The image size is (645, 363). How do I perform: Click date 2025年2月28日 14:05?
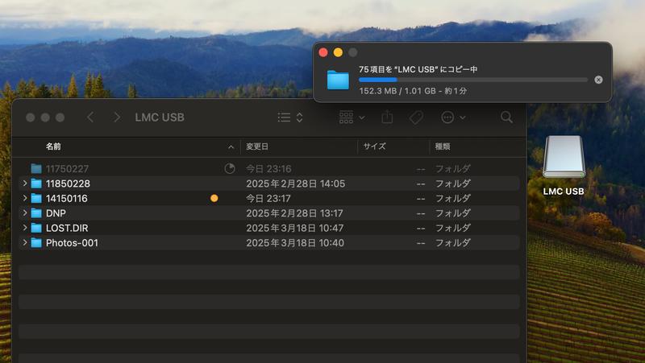[x=295, y=184]
